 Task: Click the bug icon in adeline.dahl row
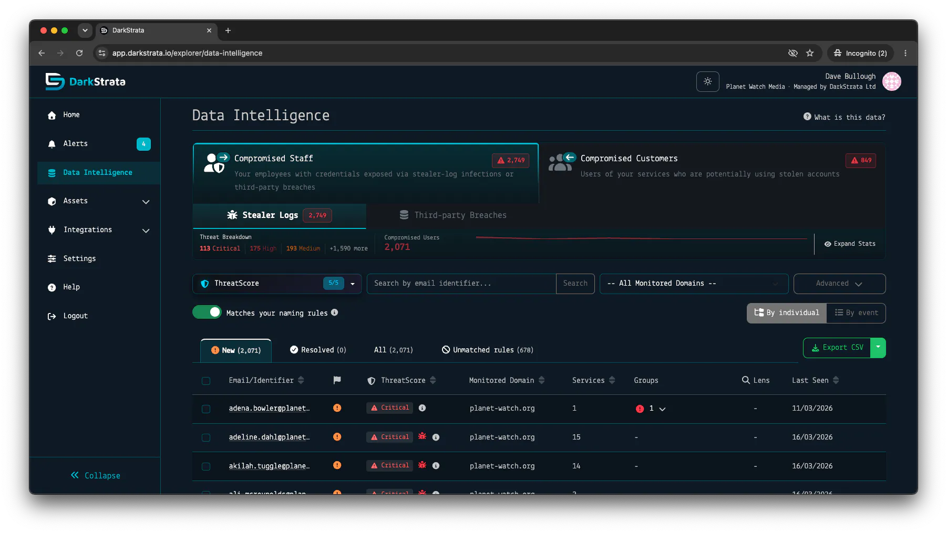tap(422, 436)
